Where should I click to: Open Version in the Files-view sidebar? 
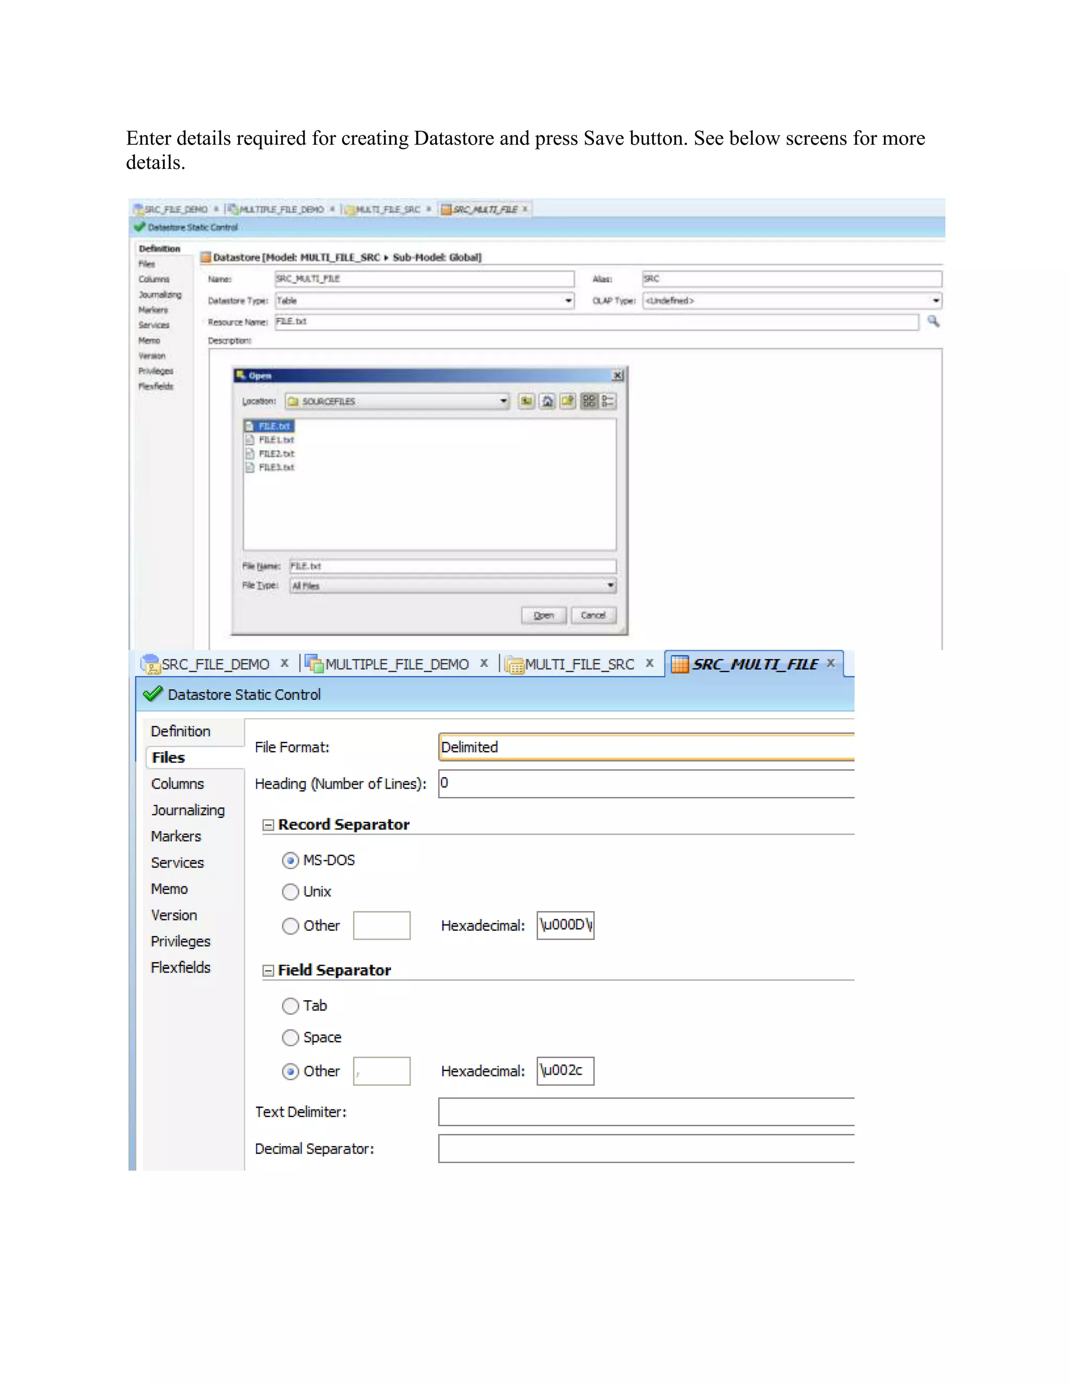[x=173, y=915]
